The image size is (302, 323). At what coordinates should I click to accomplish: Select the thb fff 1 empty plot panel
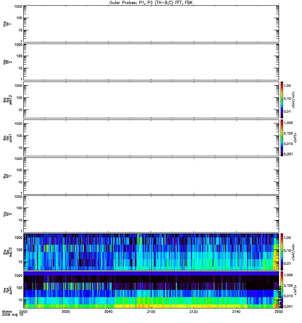coord(151,24)
